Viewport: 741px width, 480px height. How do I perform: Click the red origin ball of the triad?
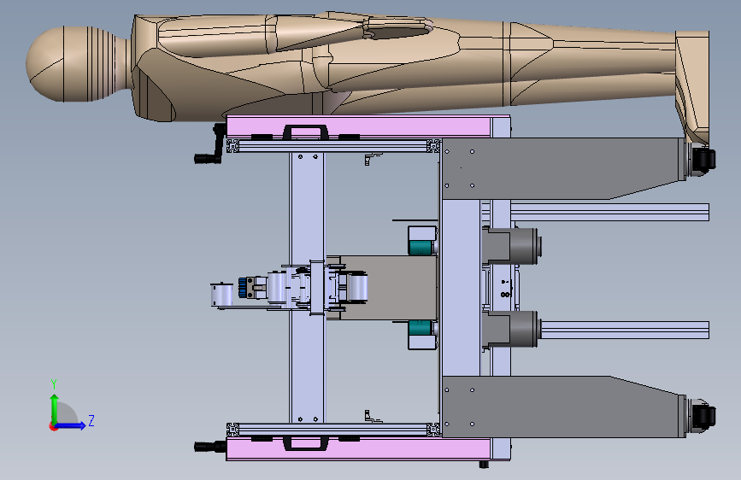[53, 426]
